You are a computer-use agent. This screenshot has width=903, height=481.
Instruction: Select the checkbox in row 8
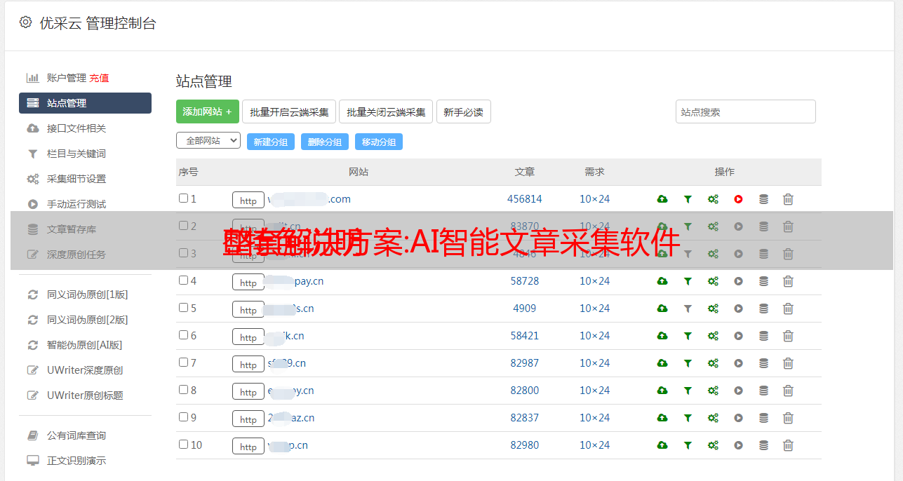coord(183,390)
